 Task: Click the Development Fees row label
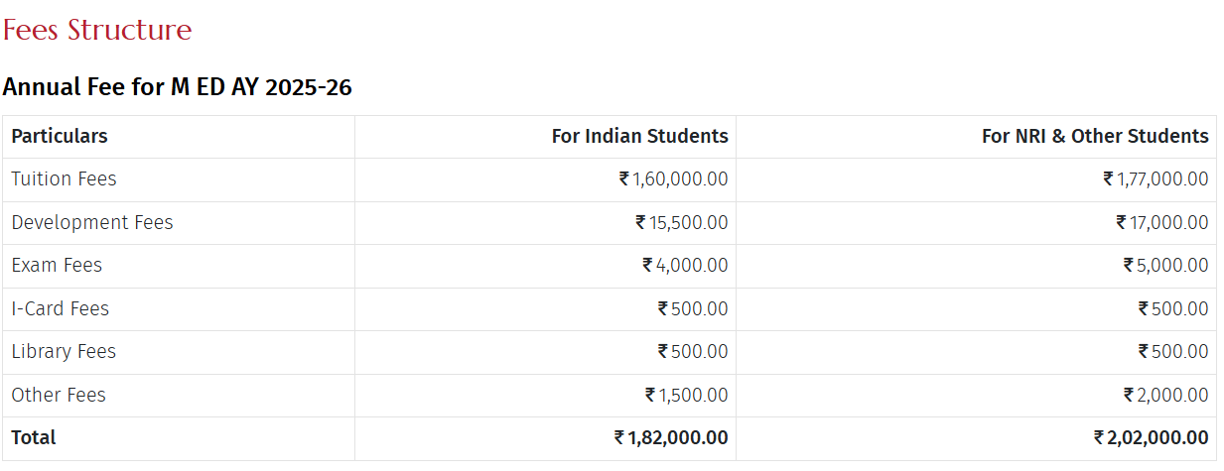(92, 222)
